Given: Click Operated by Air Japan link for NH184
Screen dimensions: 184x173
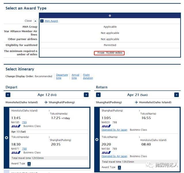Looking at the screenshot, I should point(114,156).
